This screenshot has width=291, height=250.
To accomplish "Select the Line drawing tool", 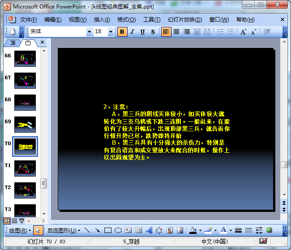I will [87, 230].
